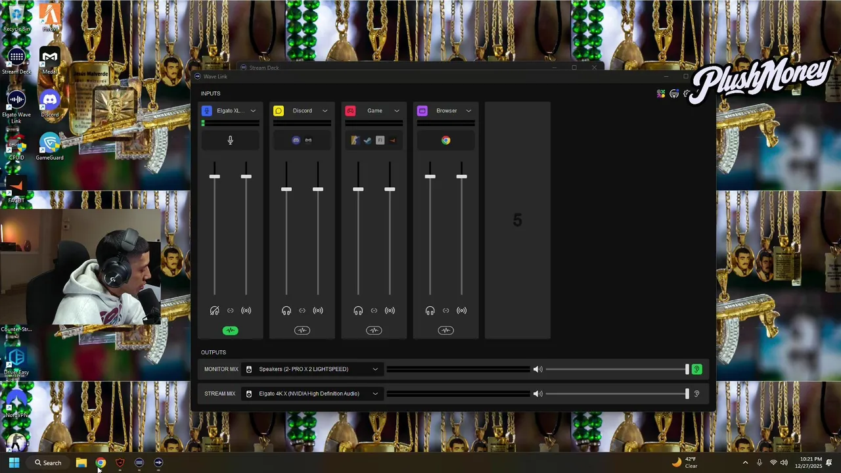Viewport: 841px width, 473px height.
Task: Click Stream Deck window title bar
Action: (420, 68)
